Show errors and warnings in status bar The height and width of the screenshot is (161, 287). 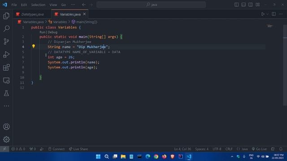[18, 149]
